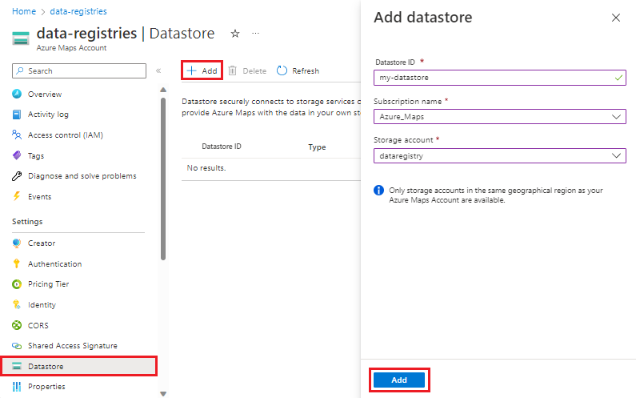Click the plus icon of the toolbar Add
The image size is (636, 398).
(191, 70)
